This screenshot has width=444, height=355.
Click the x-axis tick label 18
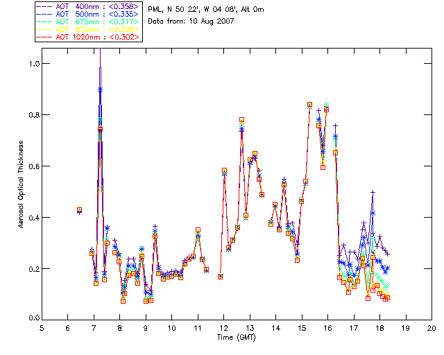[x=379, y=328]
